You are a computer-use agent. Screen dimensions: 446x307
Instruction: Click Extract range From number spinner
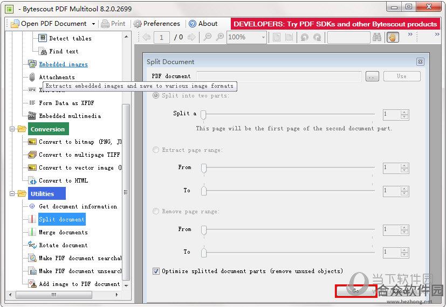pos(396,168)
